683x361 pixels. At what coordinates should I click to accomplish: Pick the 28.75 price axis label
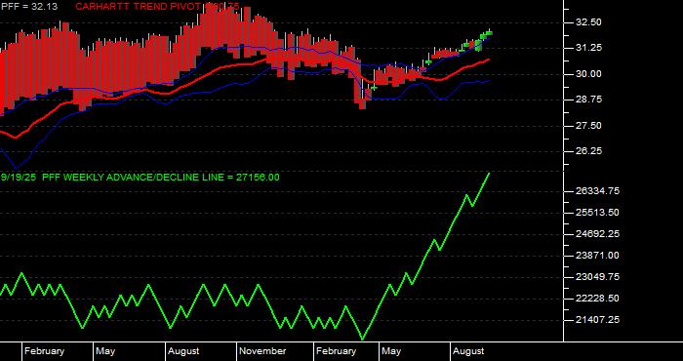[x=588, y=100]
